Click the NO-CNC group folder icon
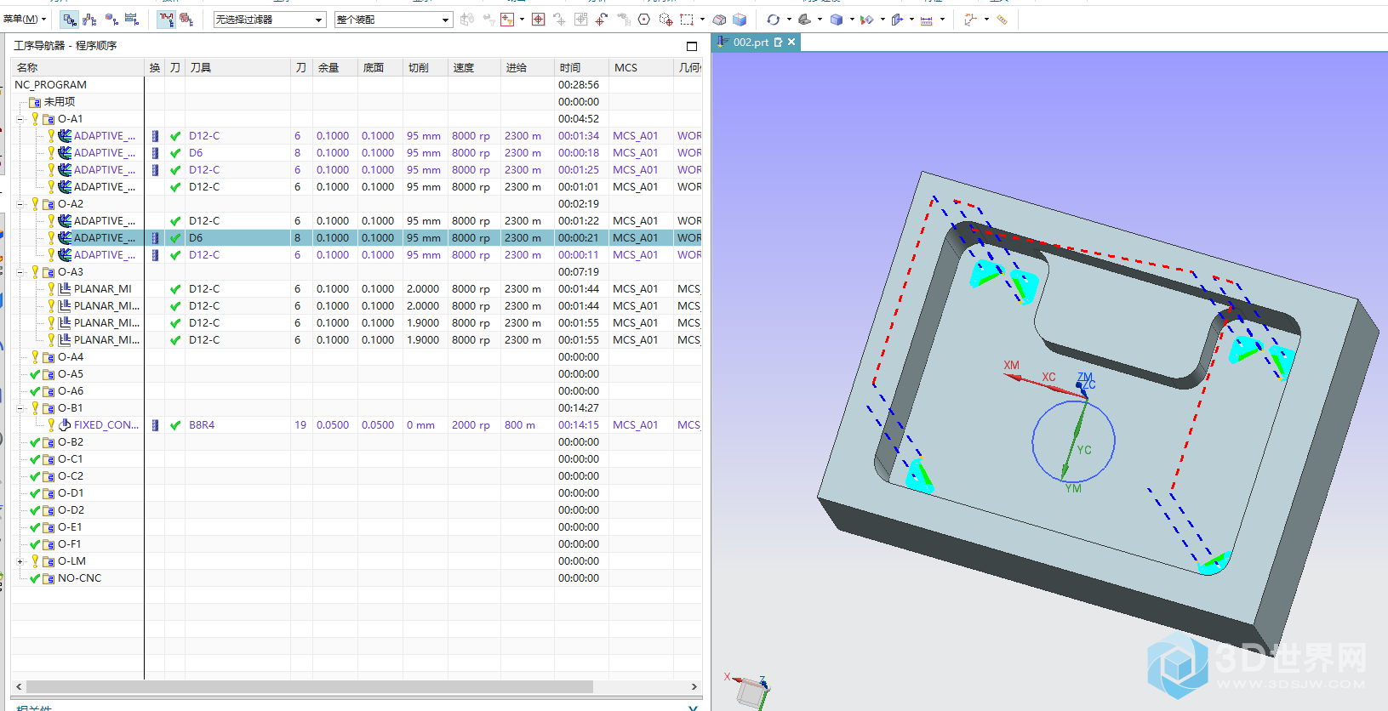This screenshot has width=1388, height=711. click(x=49, y=578)
